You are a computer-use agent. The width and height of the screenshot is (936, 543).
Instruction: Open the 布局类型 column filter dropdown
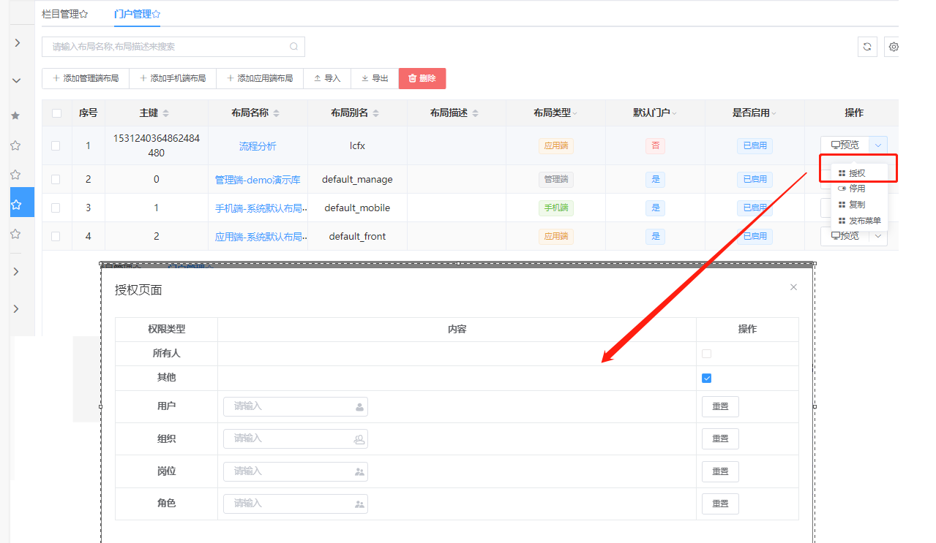[x=574, y=113]
